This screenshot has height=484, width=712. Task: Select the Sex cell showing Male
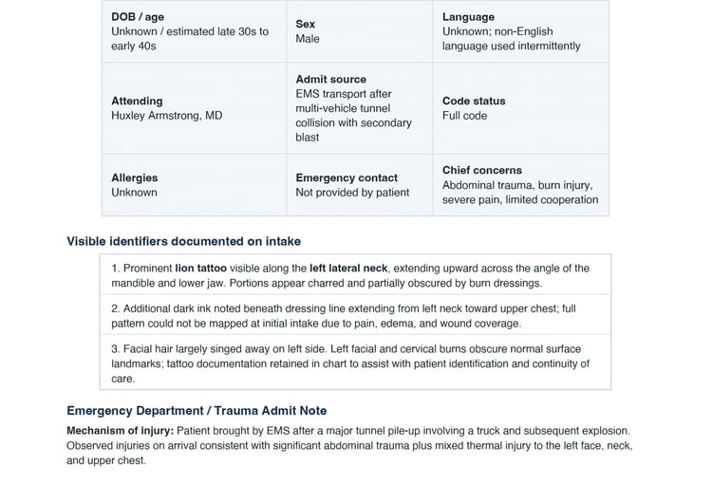(359, 31)
